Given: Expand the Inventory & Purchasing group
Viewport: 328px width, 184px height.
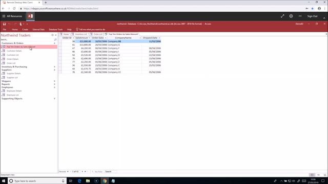Looking at the screenshot, I should click(55, 67).
